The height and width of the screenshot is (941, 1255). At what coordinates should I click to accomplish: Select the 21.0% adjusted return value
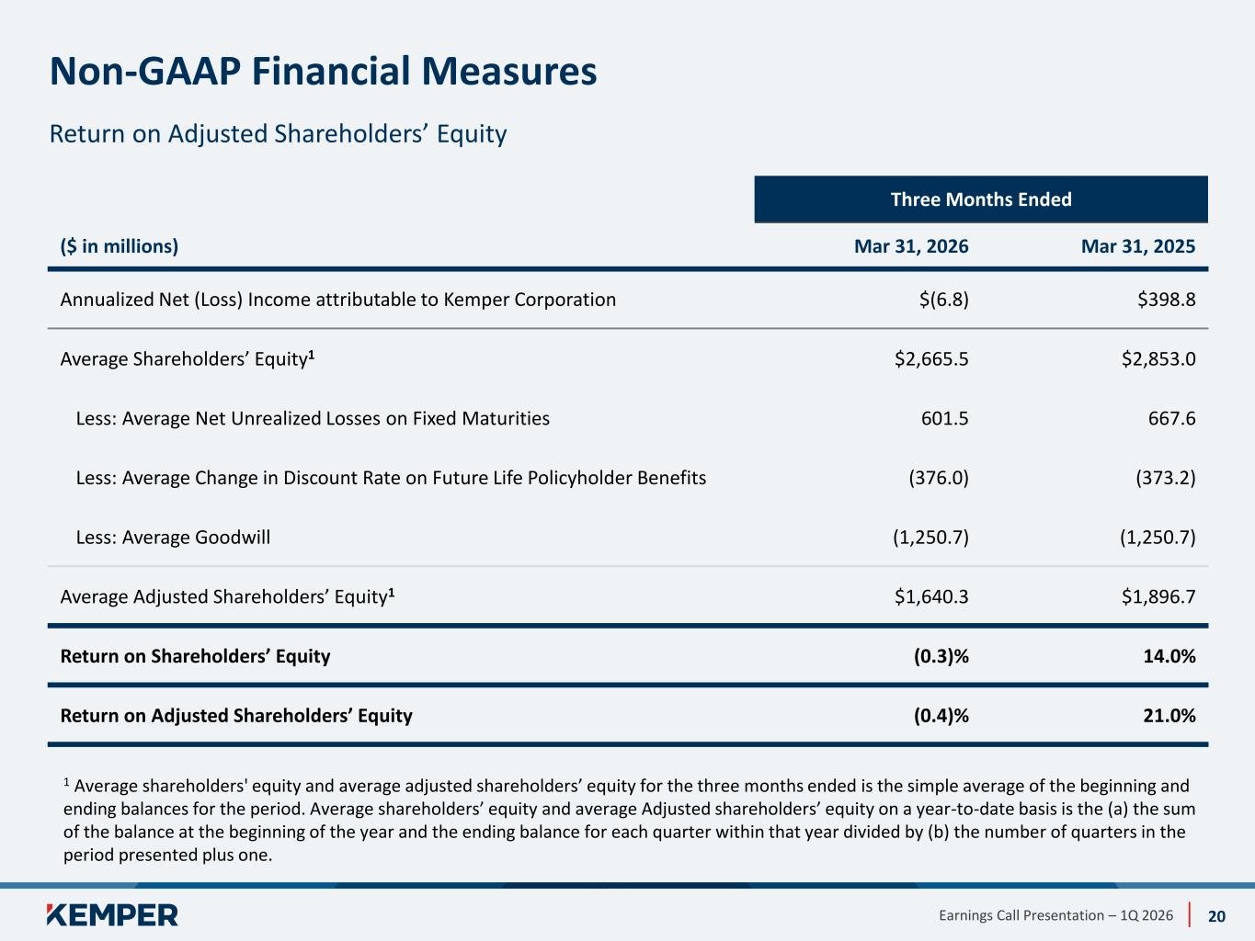coord(1169,716)
